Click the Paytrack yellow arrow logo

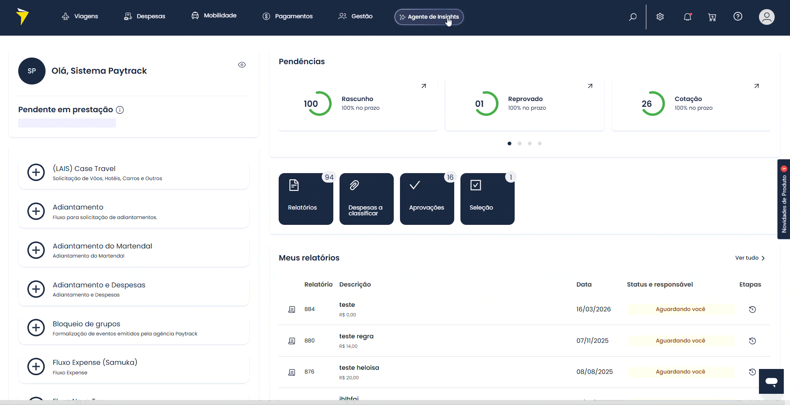[22, 17]
